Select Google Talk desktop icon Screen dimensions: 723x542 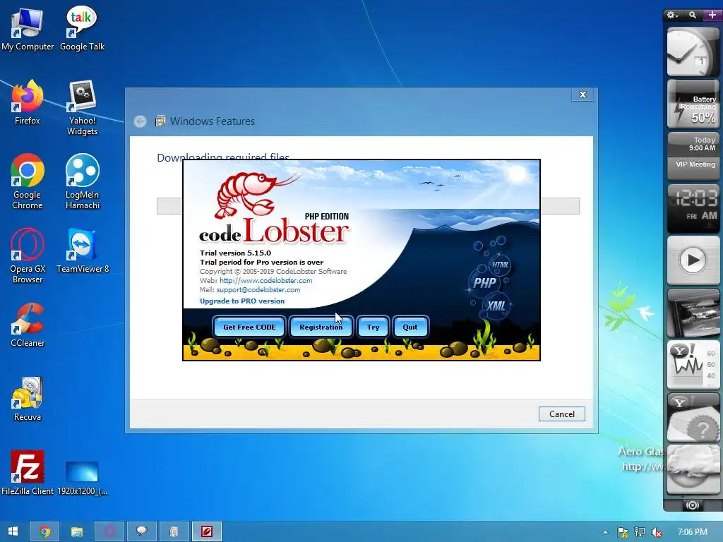[82, 28]
